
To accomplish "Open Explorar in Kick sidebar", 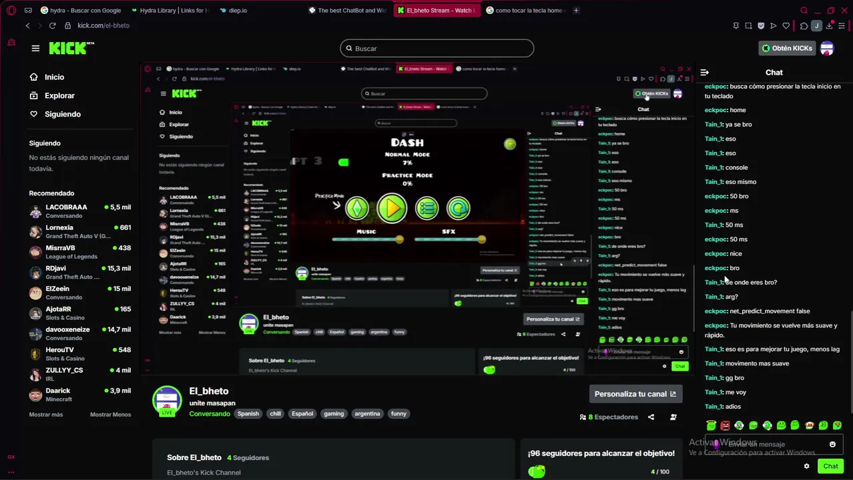I will point(52,95).
